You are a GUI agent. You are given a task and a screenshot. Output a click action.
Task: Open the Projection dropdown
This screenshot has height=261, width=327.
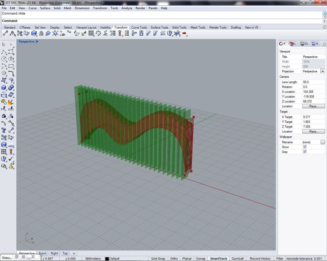[323, 71]
